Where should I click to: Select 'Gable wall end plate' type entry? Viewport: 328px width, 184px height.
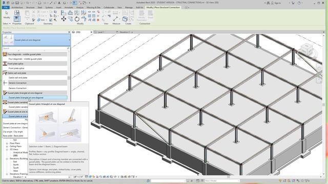tap(18, 78)
